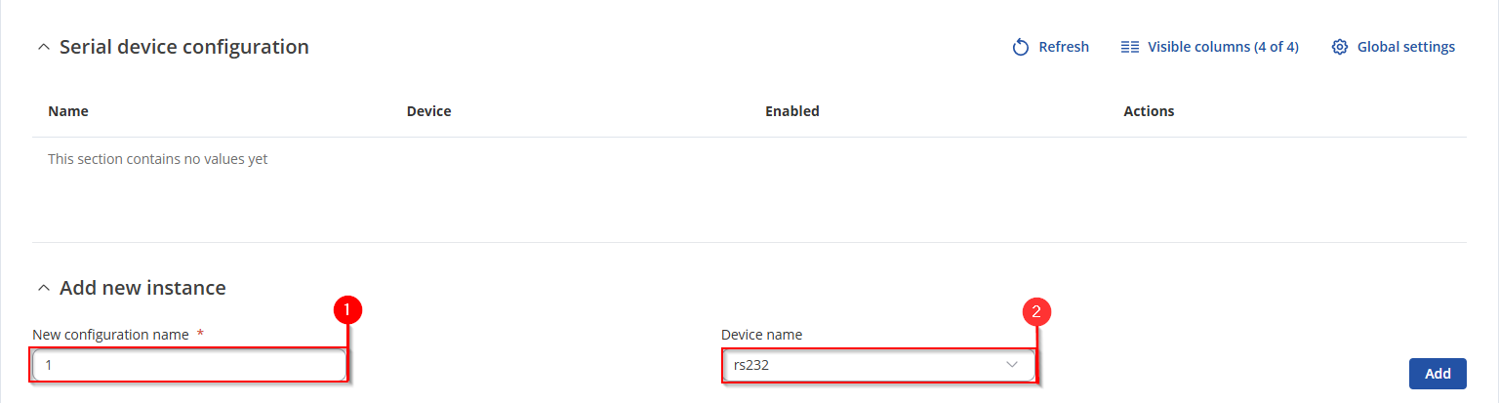The height and width of the screenshot is (403, 1499).
Task: Click the Global settings gear icon
Action: coord(1340,47)
